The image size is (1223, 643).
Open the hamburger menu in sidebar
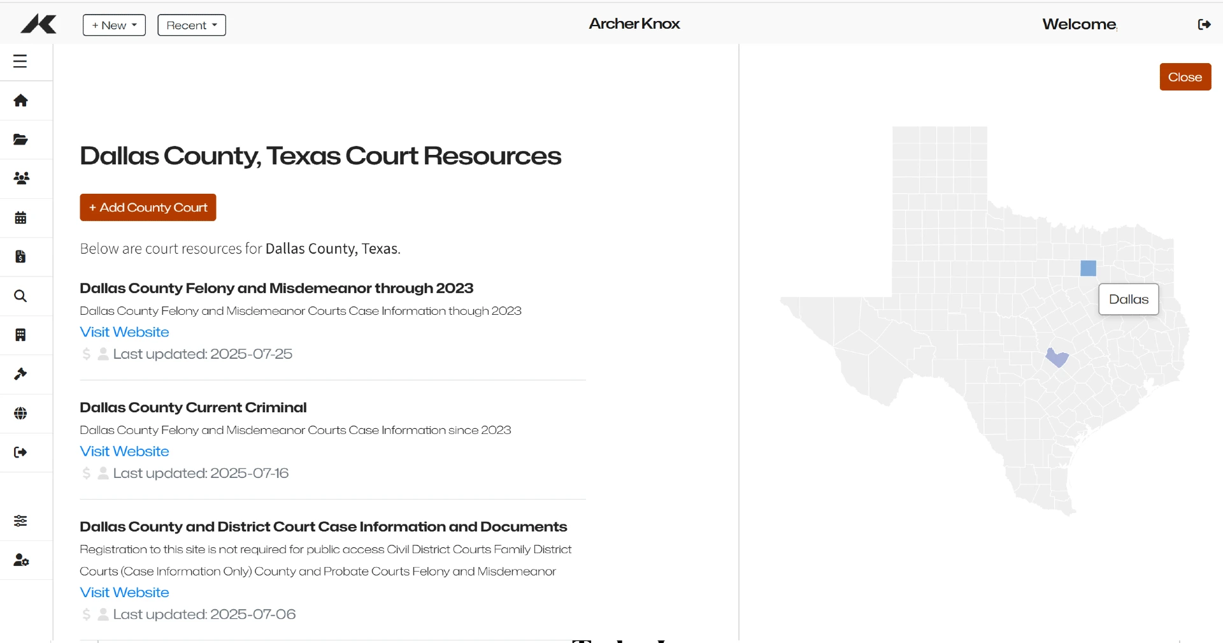pos(20,61)
